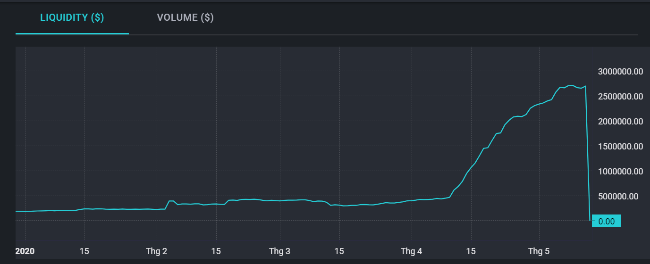The height and width of the screenshot is (264, 650).
Task: Select the 1500000.00 axis label
Action: pos(620,147)
